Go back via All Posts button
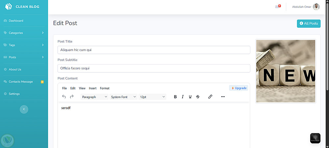Viewport: 329px width, 148px height. [x=309, y=23]
